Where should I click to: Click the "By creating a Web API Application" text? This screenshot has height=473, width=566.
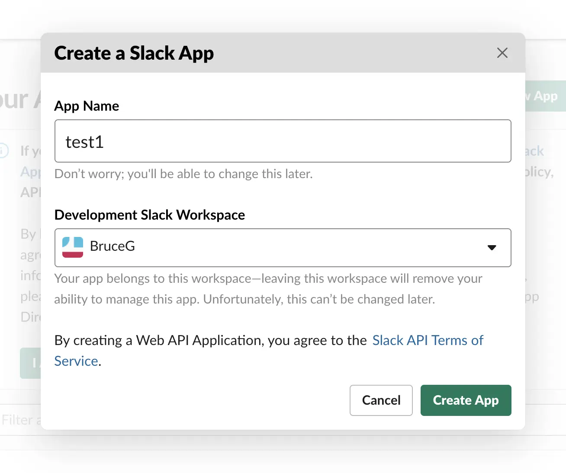(x=210, y=341)
